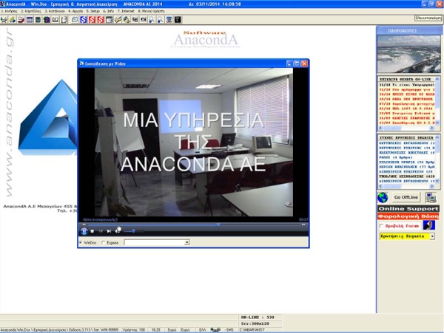Open the 3. Κατάλογοι menu
Screen dimensions: 444x333
tap(55, 11)
